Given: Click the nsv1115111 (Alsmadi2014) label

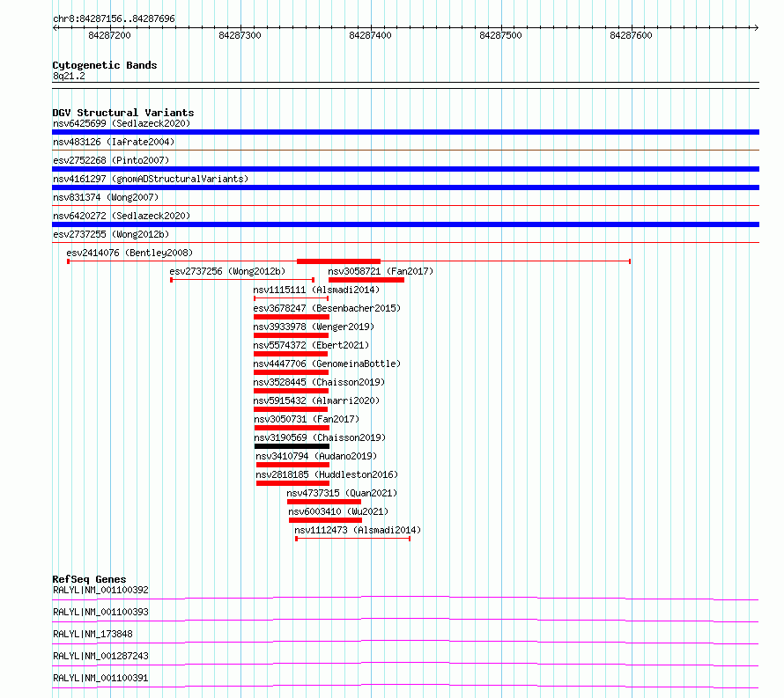Looking at the screenshot, I should click(316, 290).
